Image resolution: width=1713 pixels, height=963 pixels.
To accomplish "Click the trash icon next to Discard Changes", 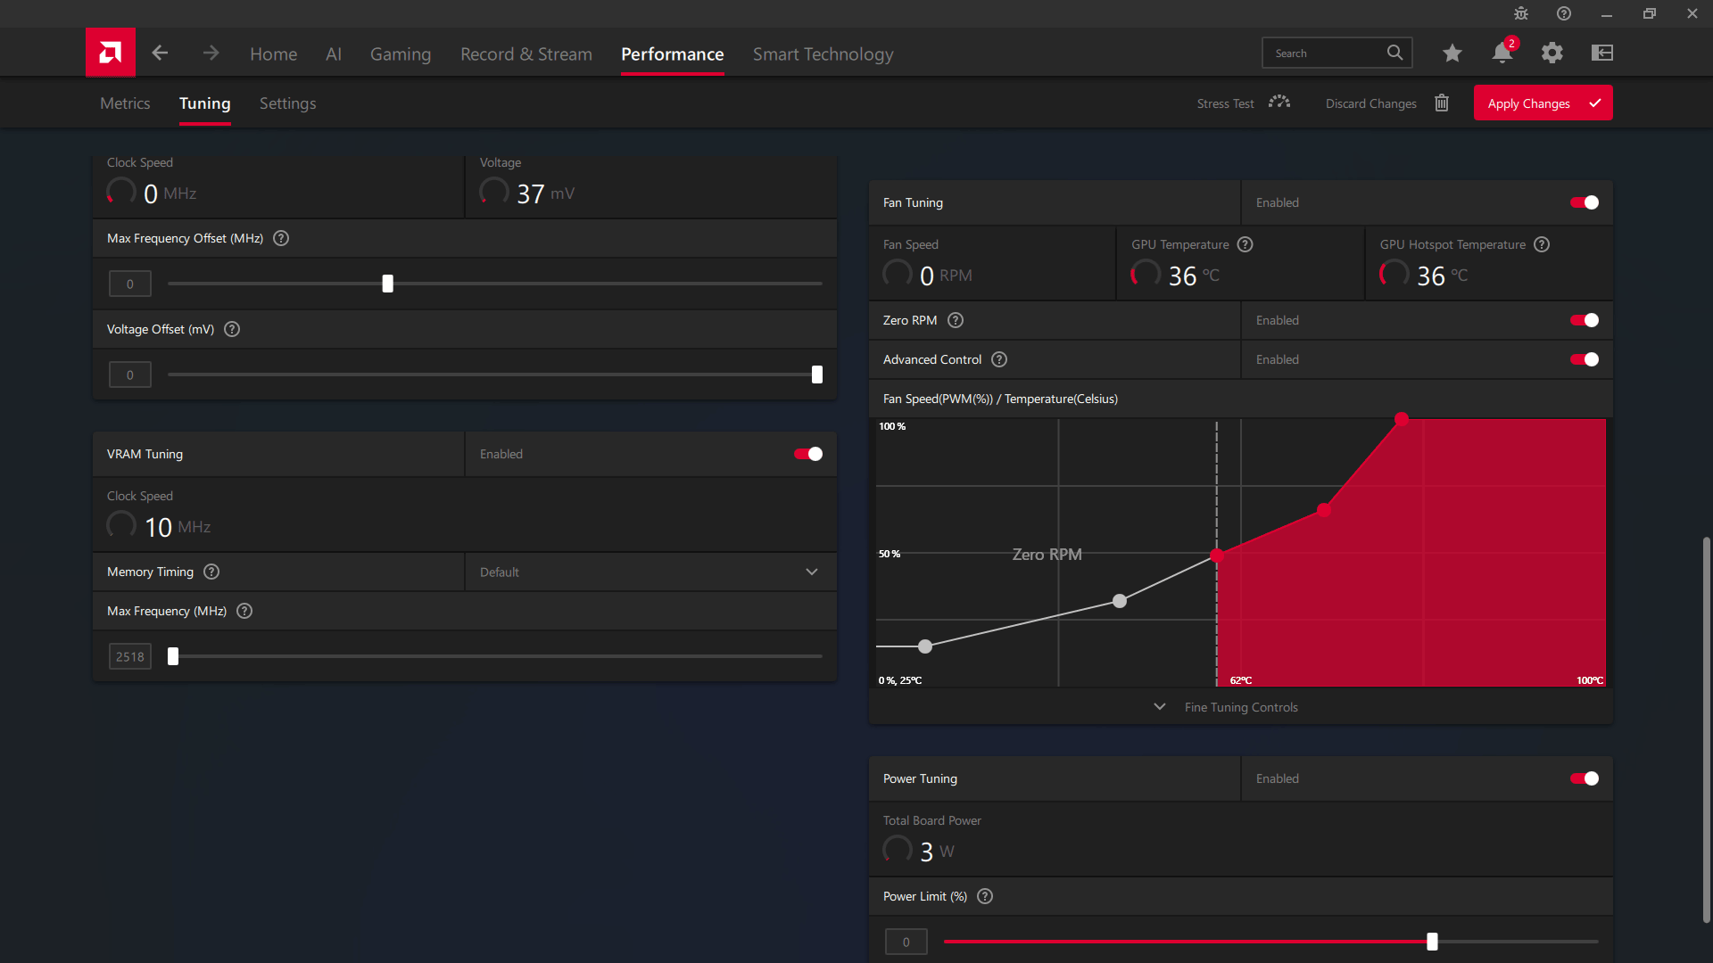I will tap(1442, 103).
